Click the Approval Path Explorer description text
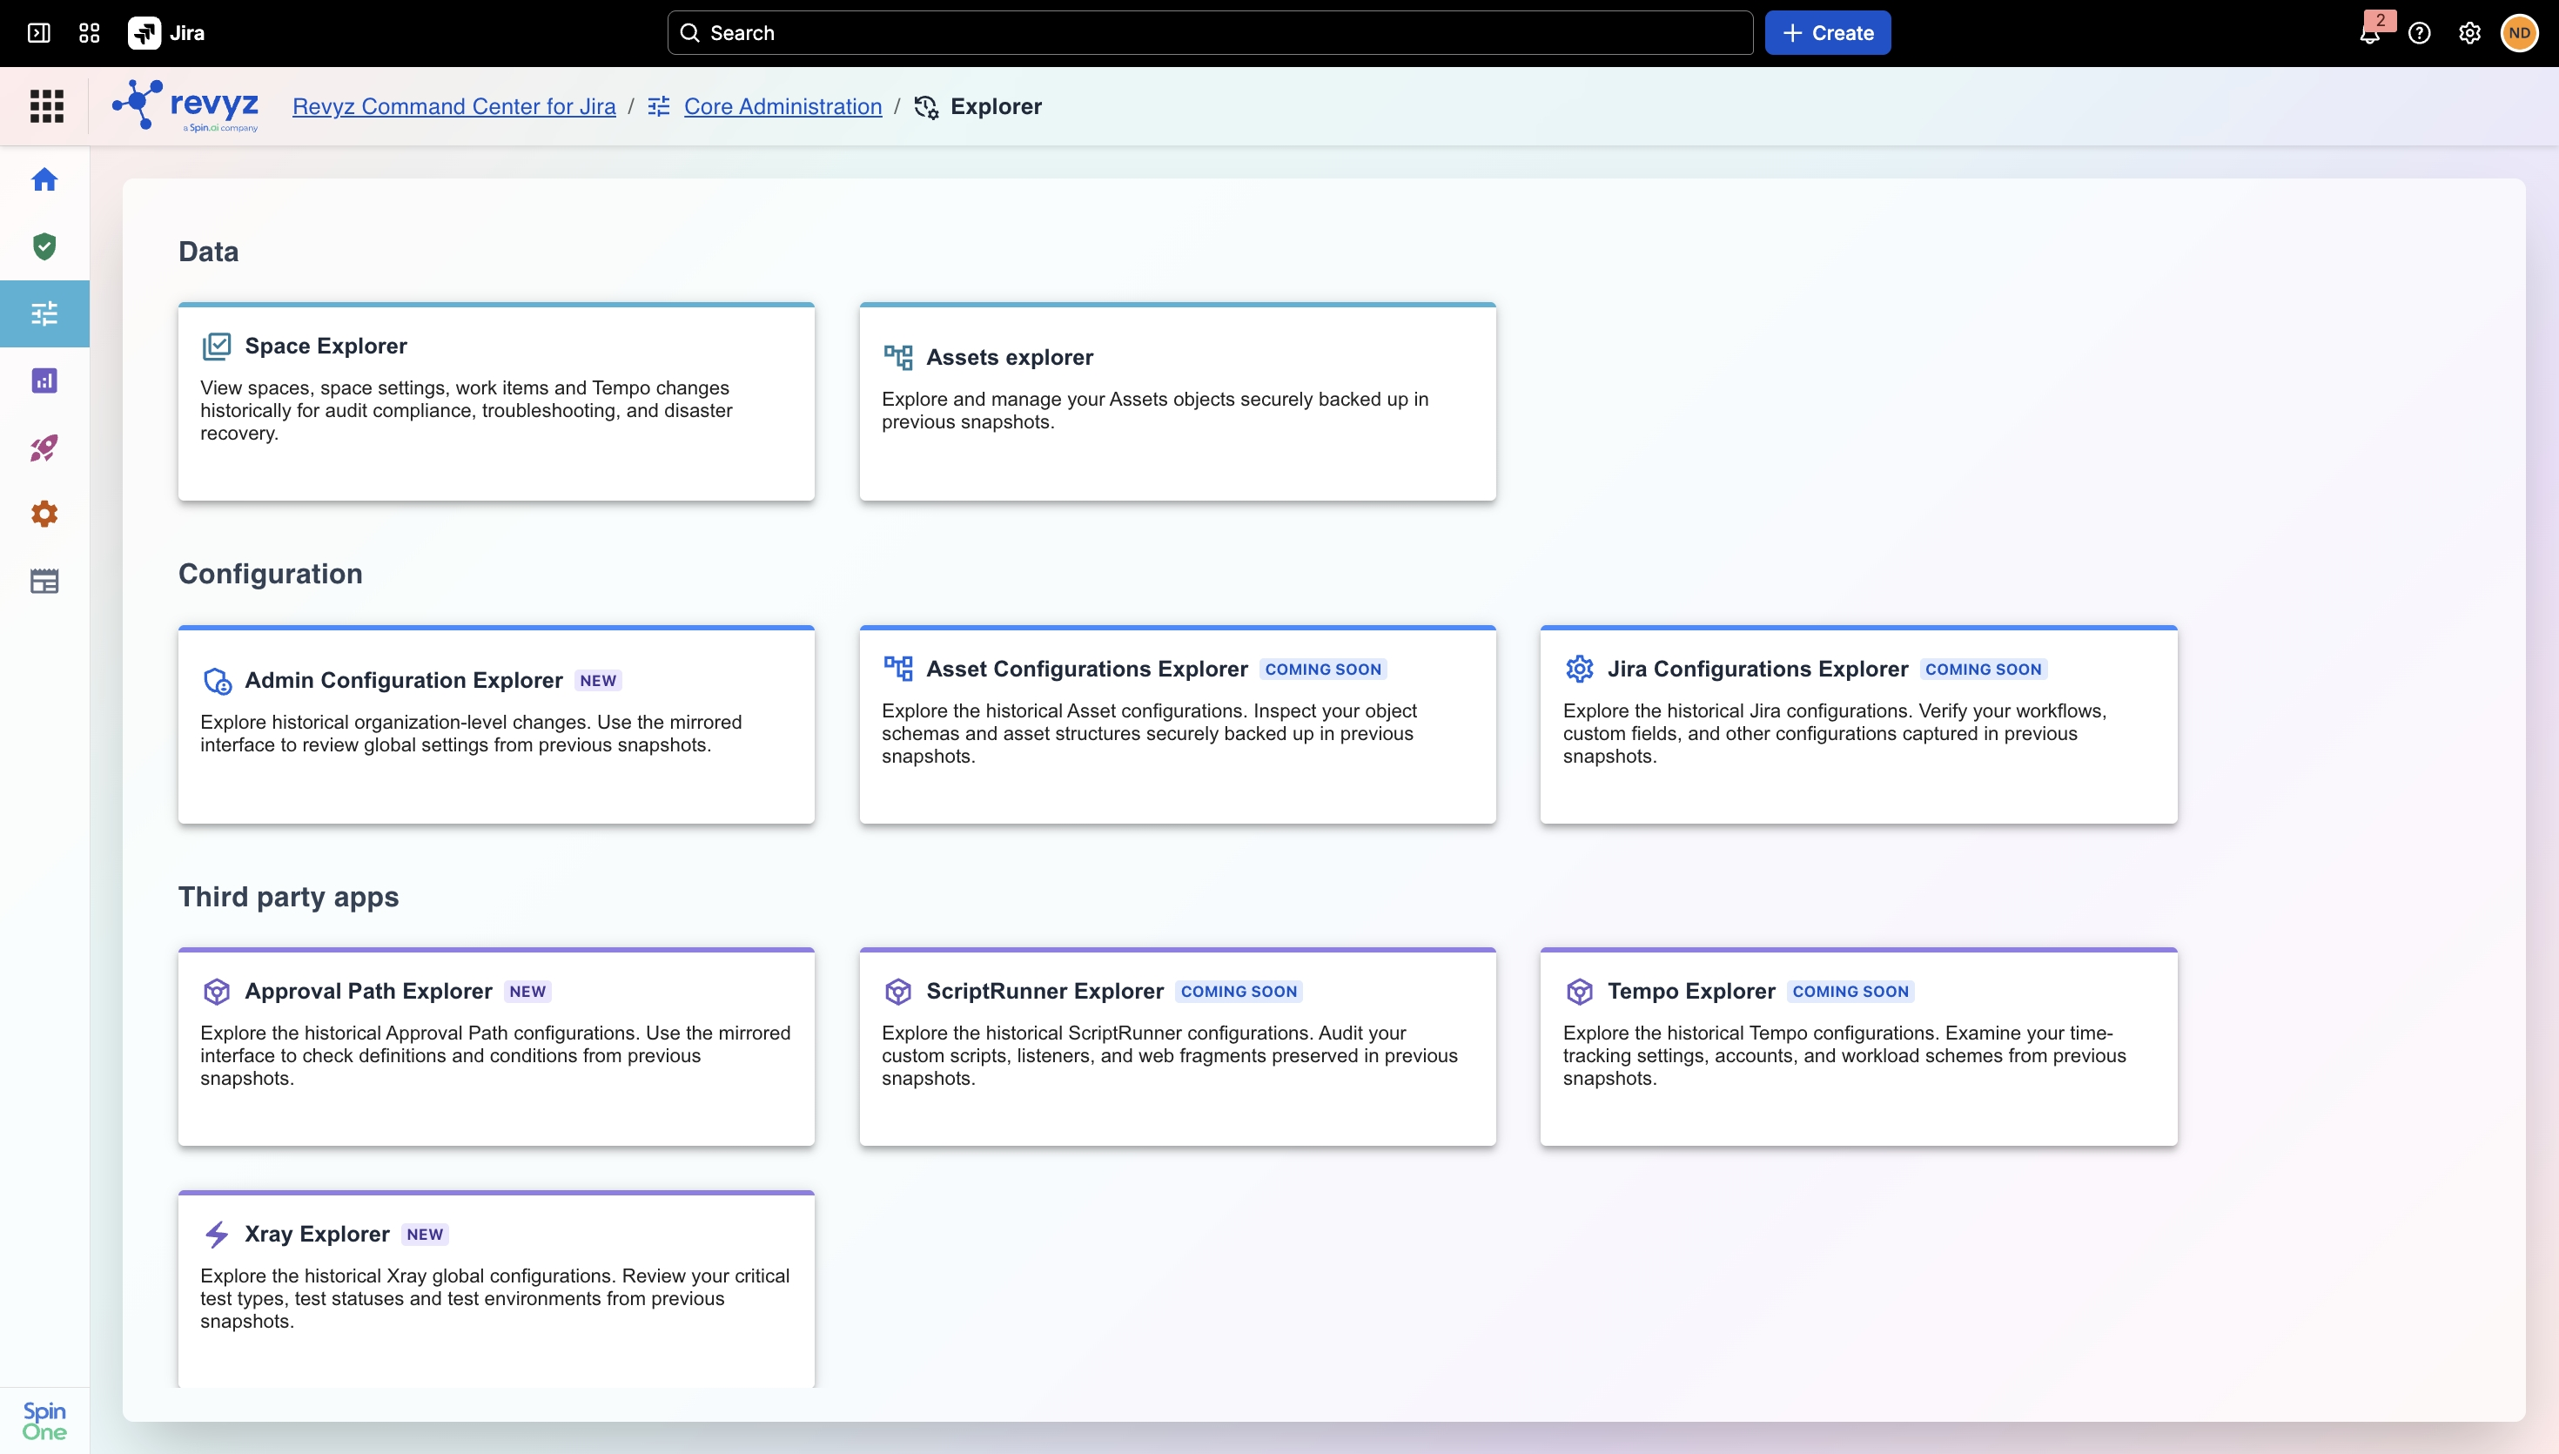The height and width of the screenshot is (1454, 2559). (x=495, y=1055)
